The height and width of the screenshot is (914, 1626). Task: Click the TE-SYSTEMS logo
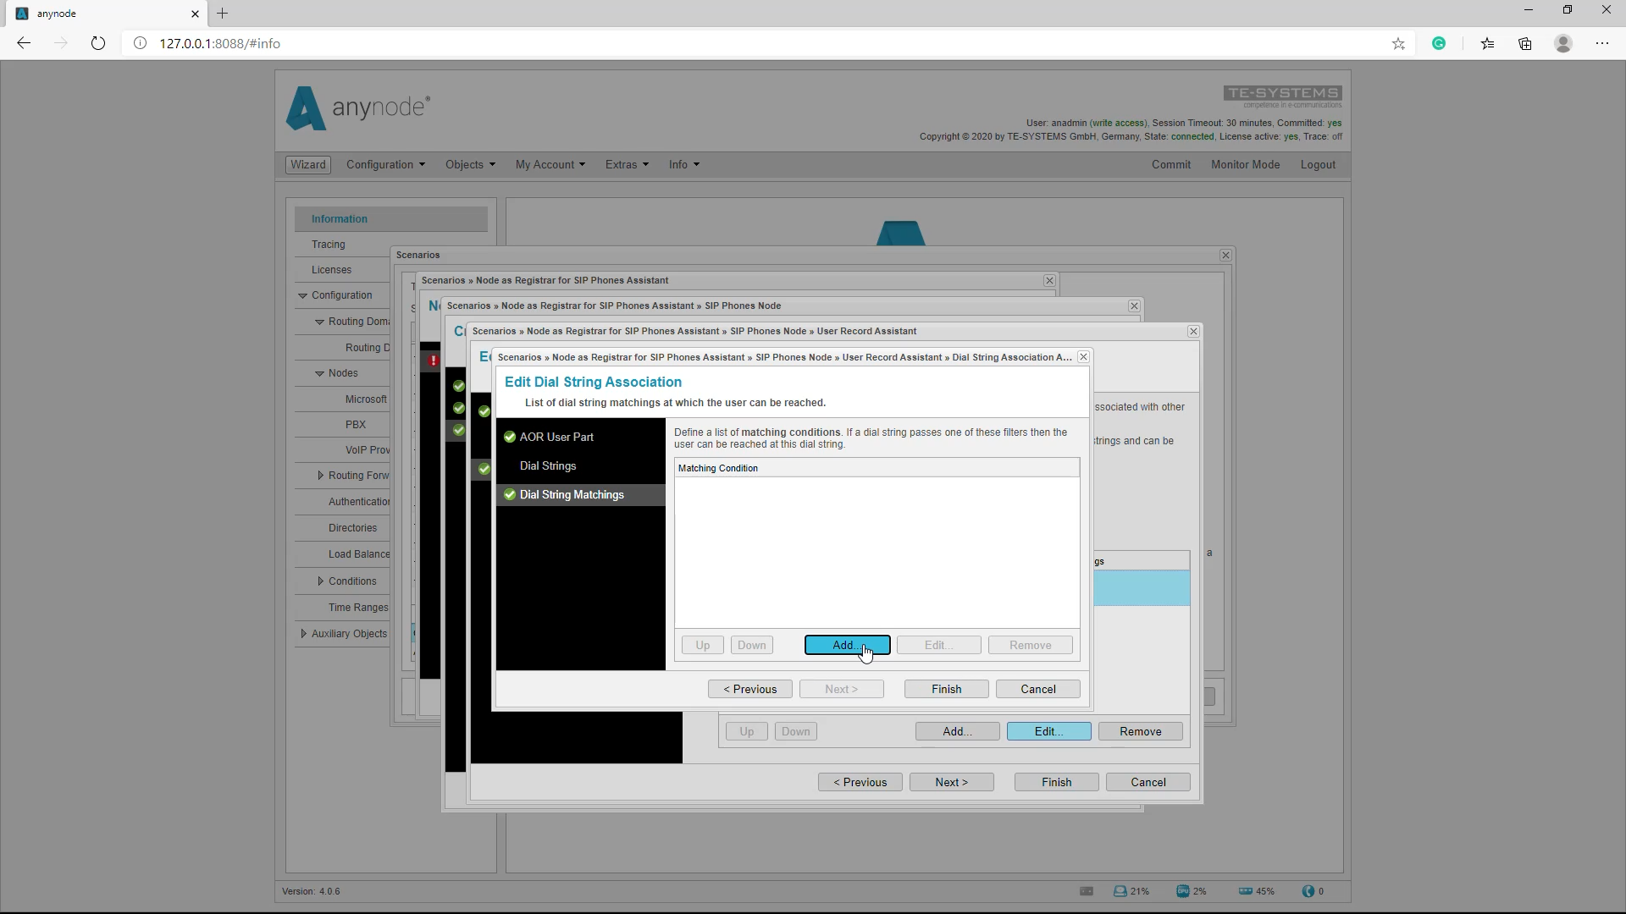point(1282,96)
